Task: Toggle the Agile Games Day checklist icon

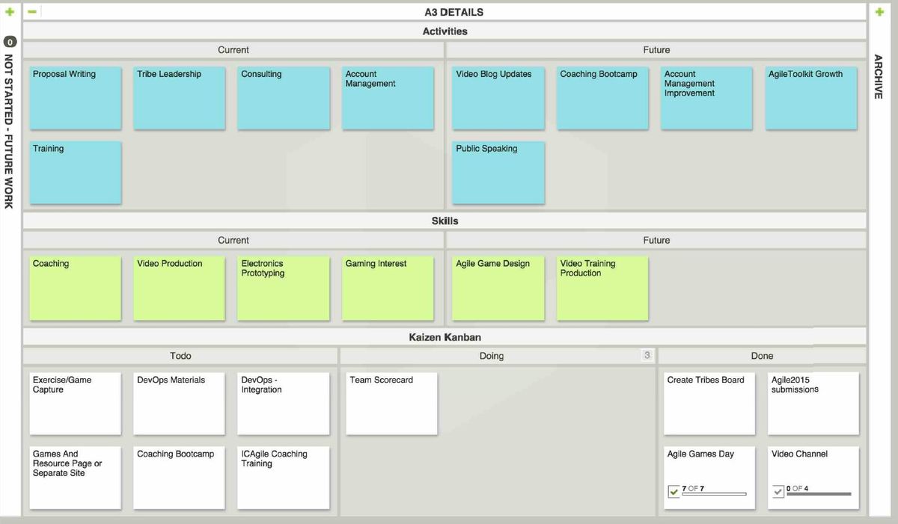Action: 673,491
